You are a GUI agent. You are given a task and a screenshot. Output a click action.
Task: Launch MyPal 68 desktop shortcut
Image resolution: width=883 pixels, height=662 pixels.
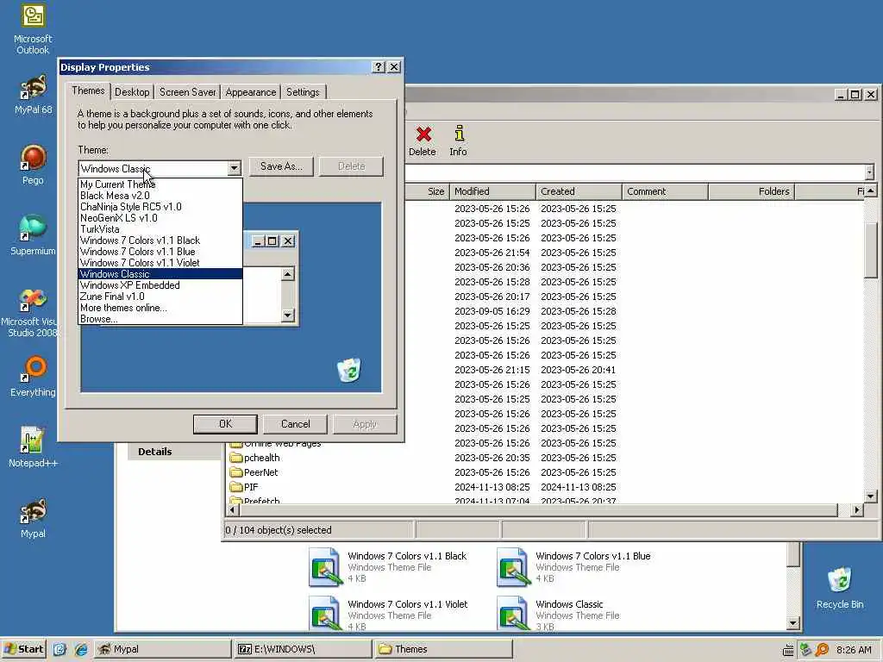click(x=33, y=95)
